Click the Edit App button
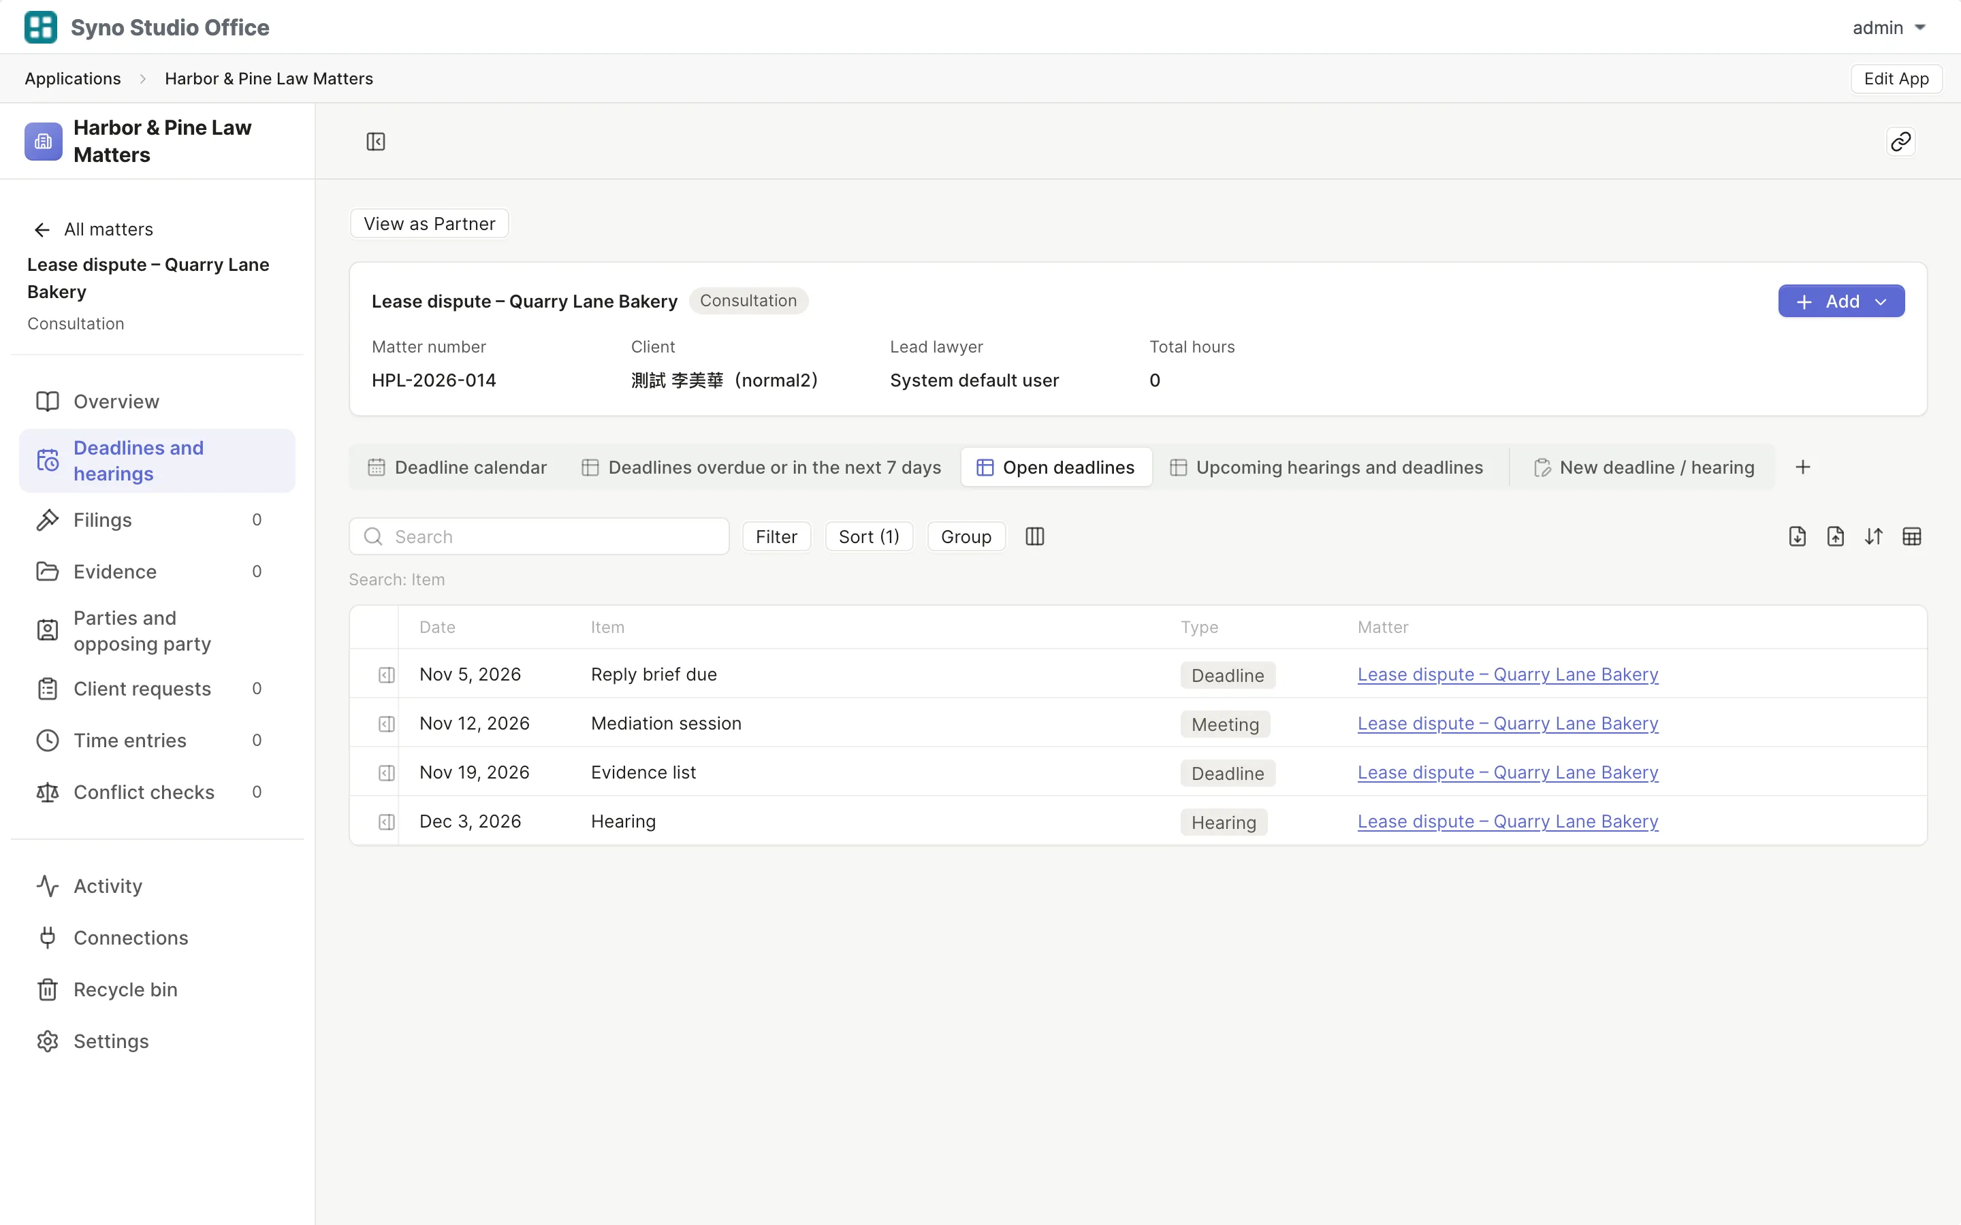1961x1225 pixels. [1896, 78]
